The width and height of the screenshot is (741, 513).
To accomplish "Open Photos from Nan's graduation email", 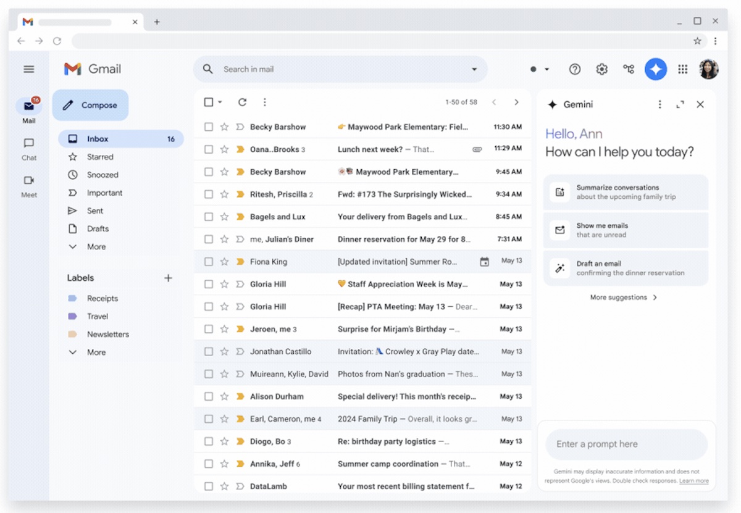I will click(x=362, y=374).
